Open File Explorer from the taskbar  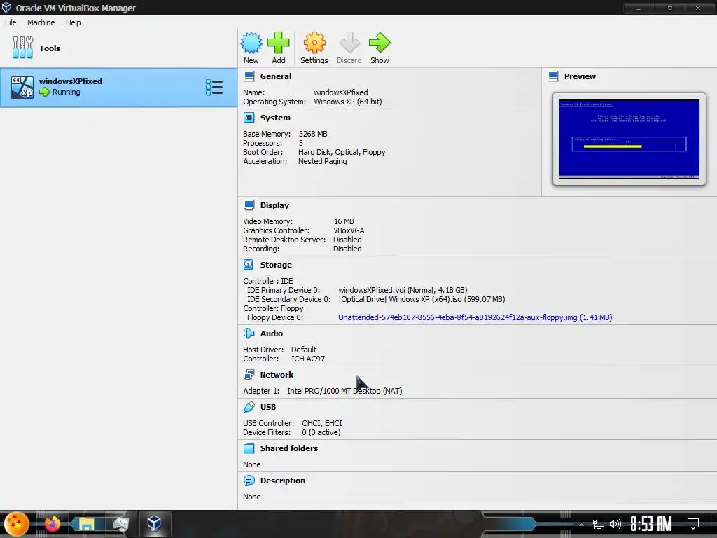[x=86, y=524]
